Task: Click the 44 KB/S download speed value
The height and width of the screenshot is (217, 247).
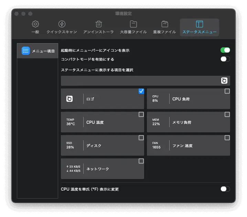Action: (x=73, y=171)
